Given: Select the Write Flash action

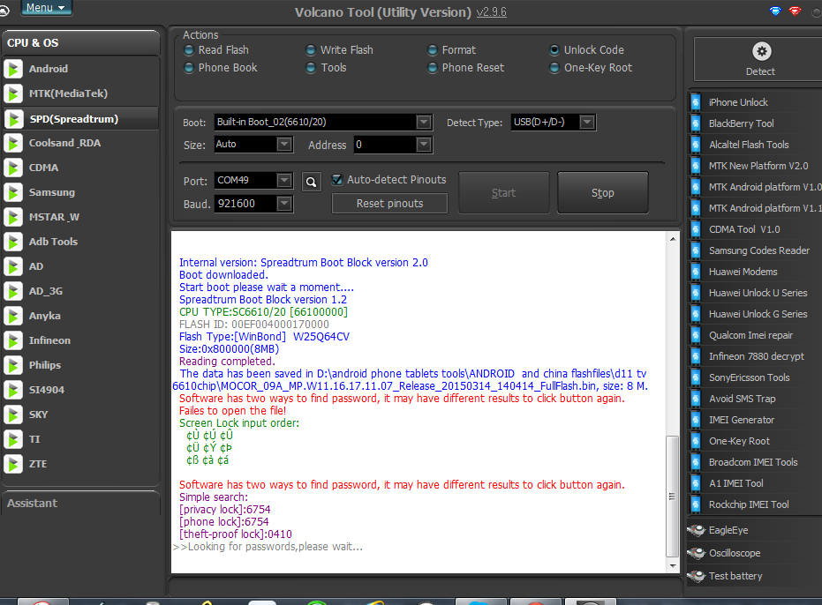Looking at the screenshot, I should click(311, 49).
